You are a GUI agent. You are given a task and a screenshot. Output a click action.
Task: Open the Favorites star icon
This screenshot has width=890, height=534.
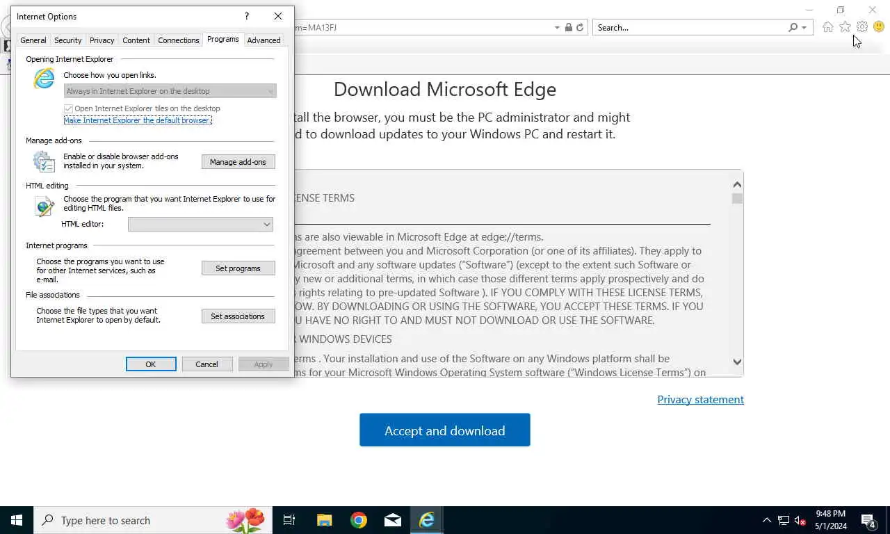click(845, 27)
